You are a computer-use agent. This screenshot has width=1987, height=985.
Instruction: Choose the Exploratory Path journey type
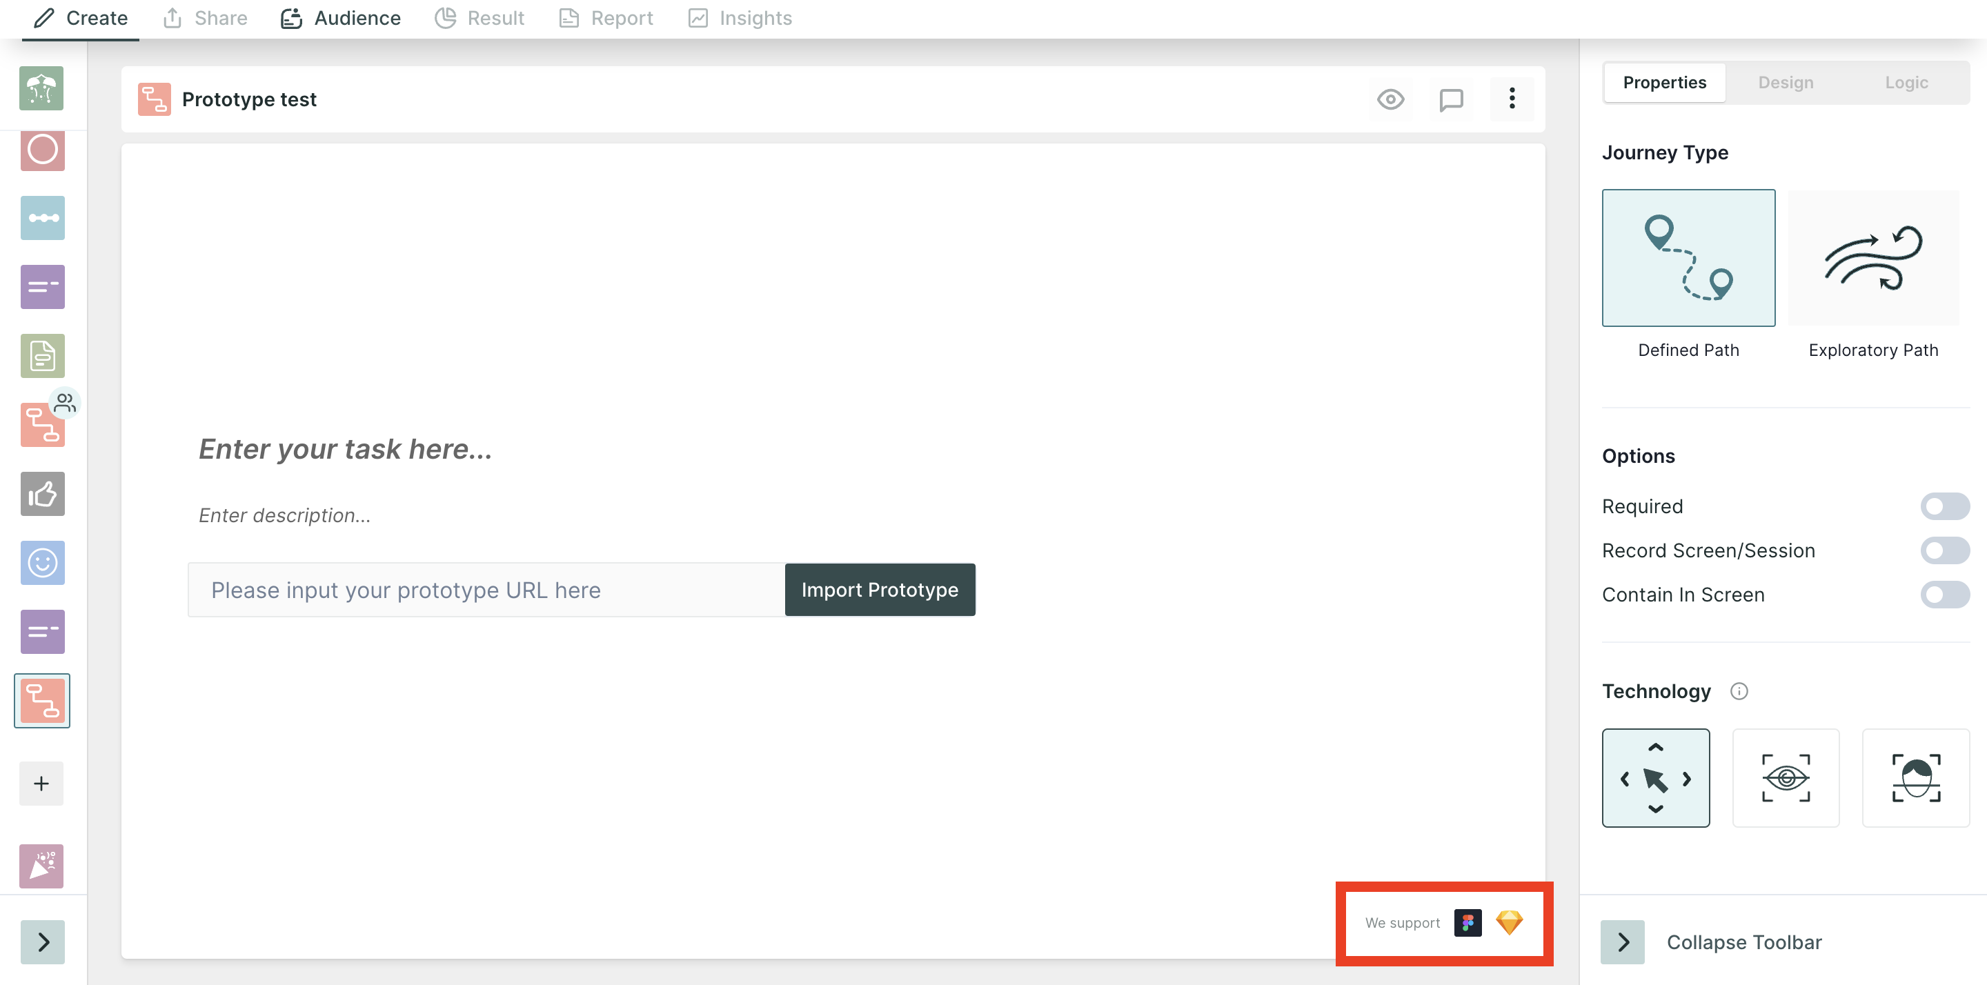(x=1873, y=257)
